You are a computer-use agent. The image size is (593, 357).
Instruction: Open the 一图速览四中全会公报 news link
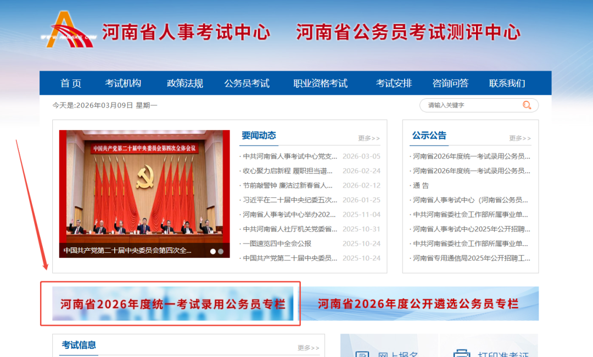click(277, 243)
